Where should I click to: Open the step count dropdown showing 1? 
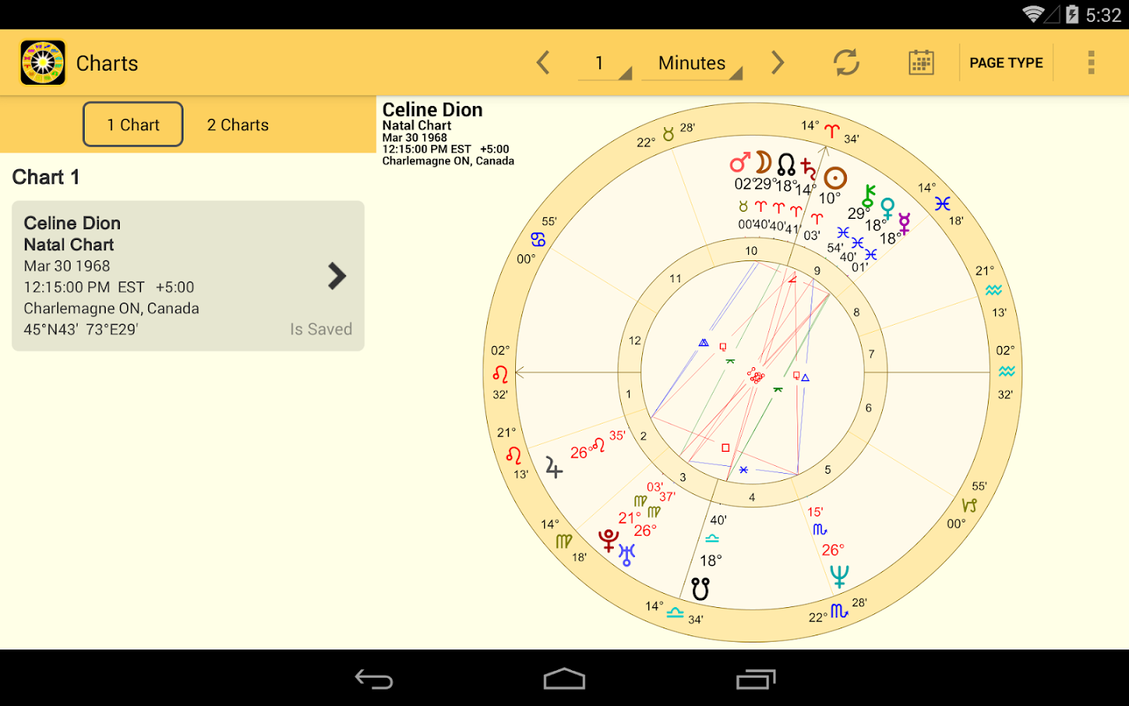(604, 64)
